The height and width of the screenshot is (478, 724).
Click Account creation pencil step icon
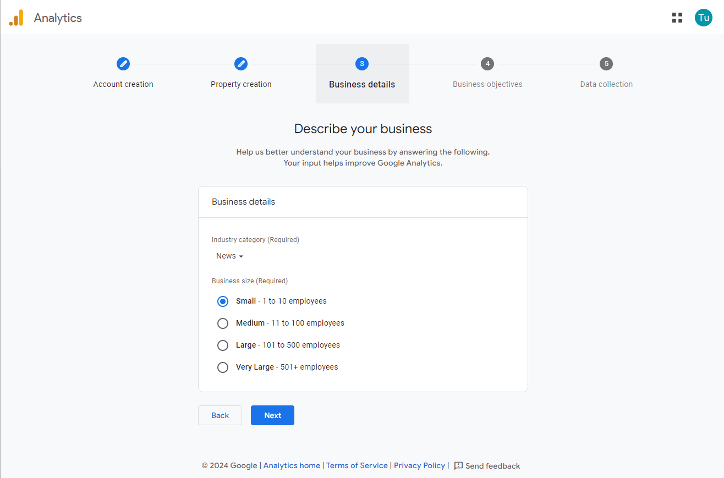[123, 64]
